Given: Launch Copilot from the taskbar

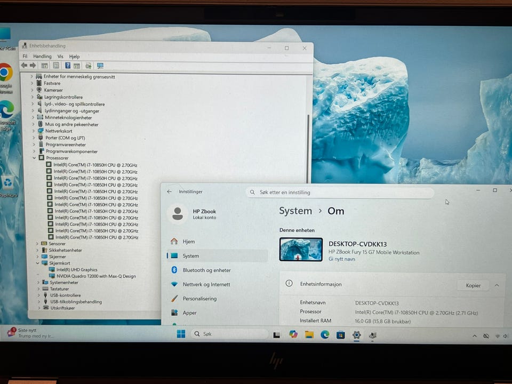Looking at the screenshot, I should pyautogui.click(x=293, y=334).
